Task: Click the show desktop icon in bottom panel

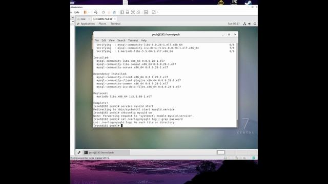Action: click(x=79, y=152)
